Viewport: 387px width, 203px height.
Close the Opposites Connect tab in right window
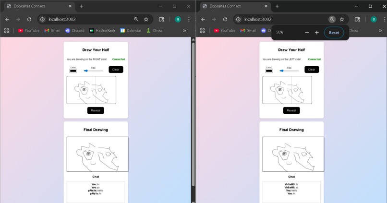[266, 6]
